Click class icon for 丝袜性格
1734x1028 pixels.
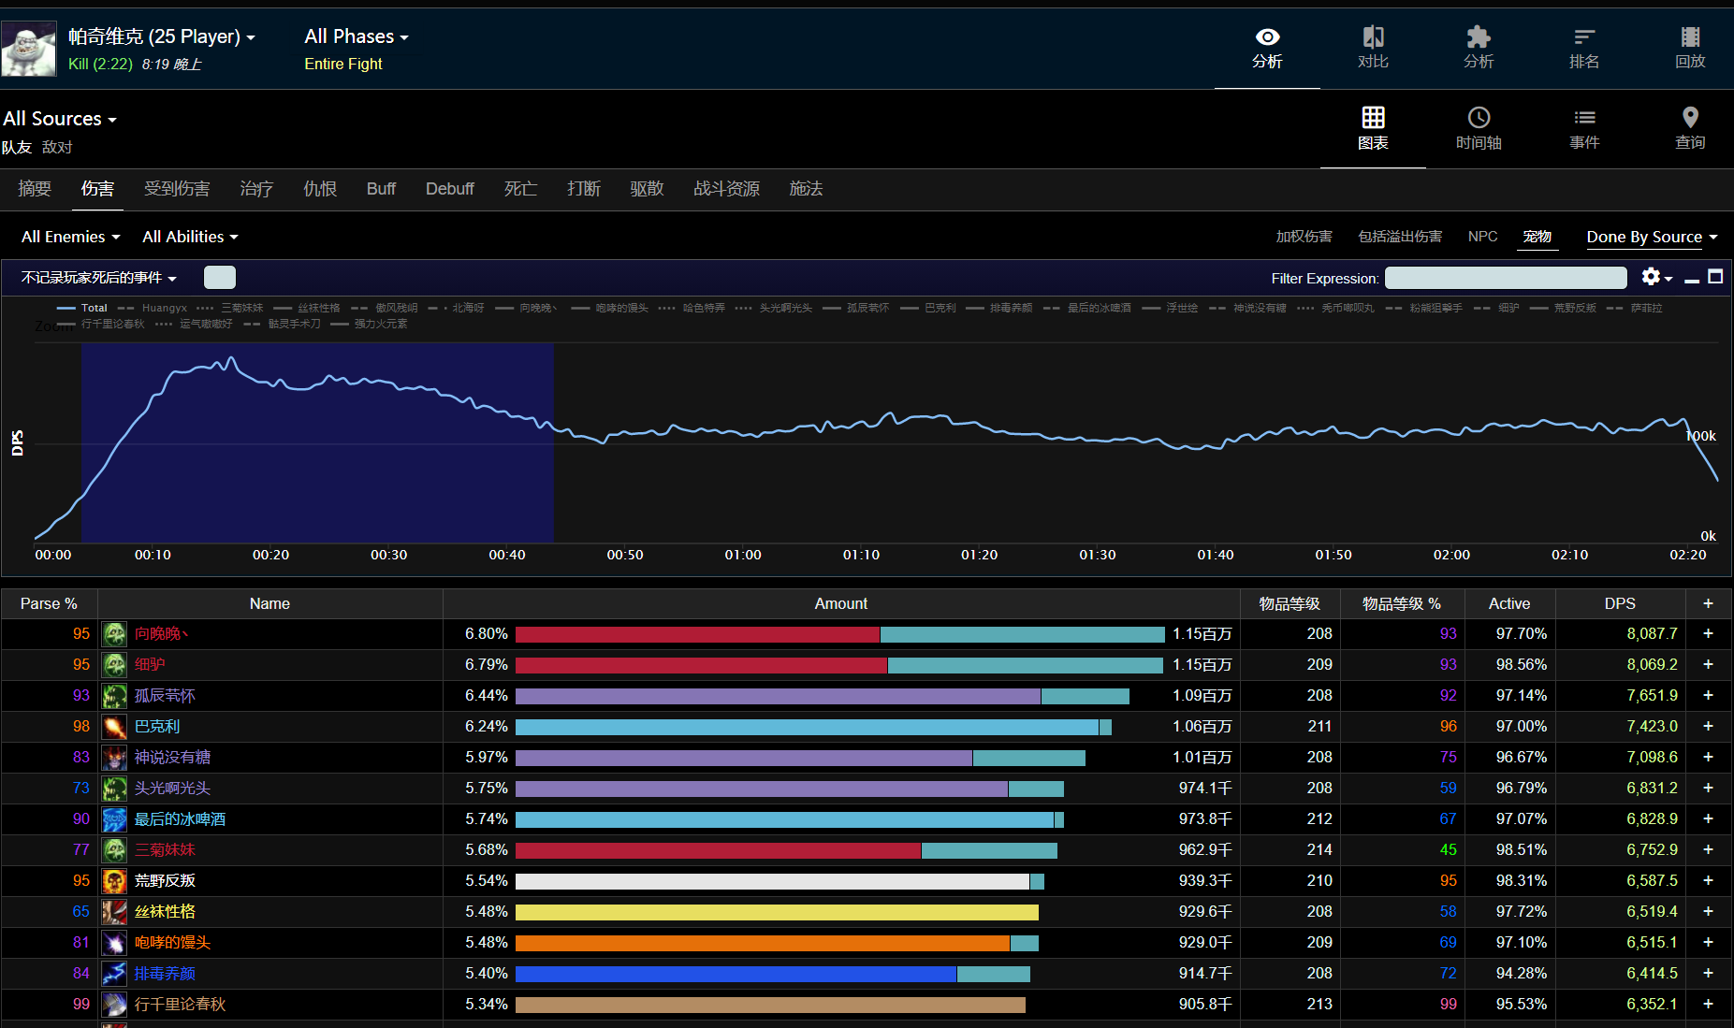pyautogui.click(x=114, y=912)
